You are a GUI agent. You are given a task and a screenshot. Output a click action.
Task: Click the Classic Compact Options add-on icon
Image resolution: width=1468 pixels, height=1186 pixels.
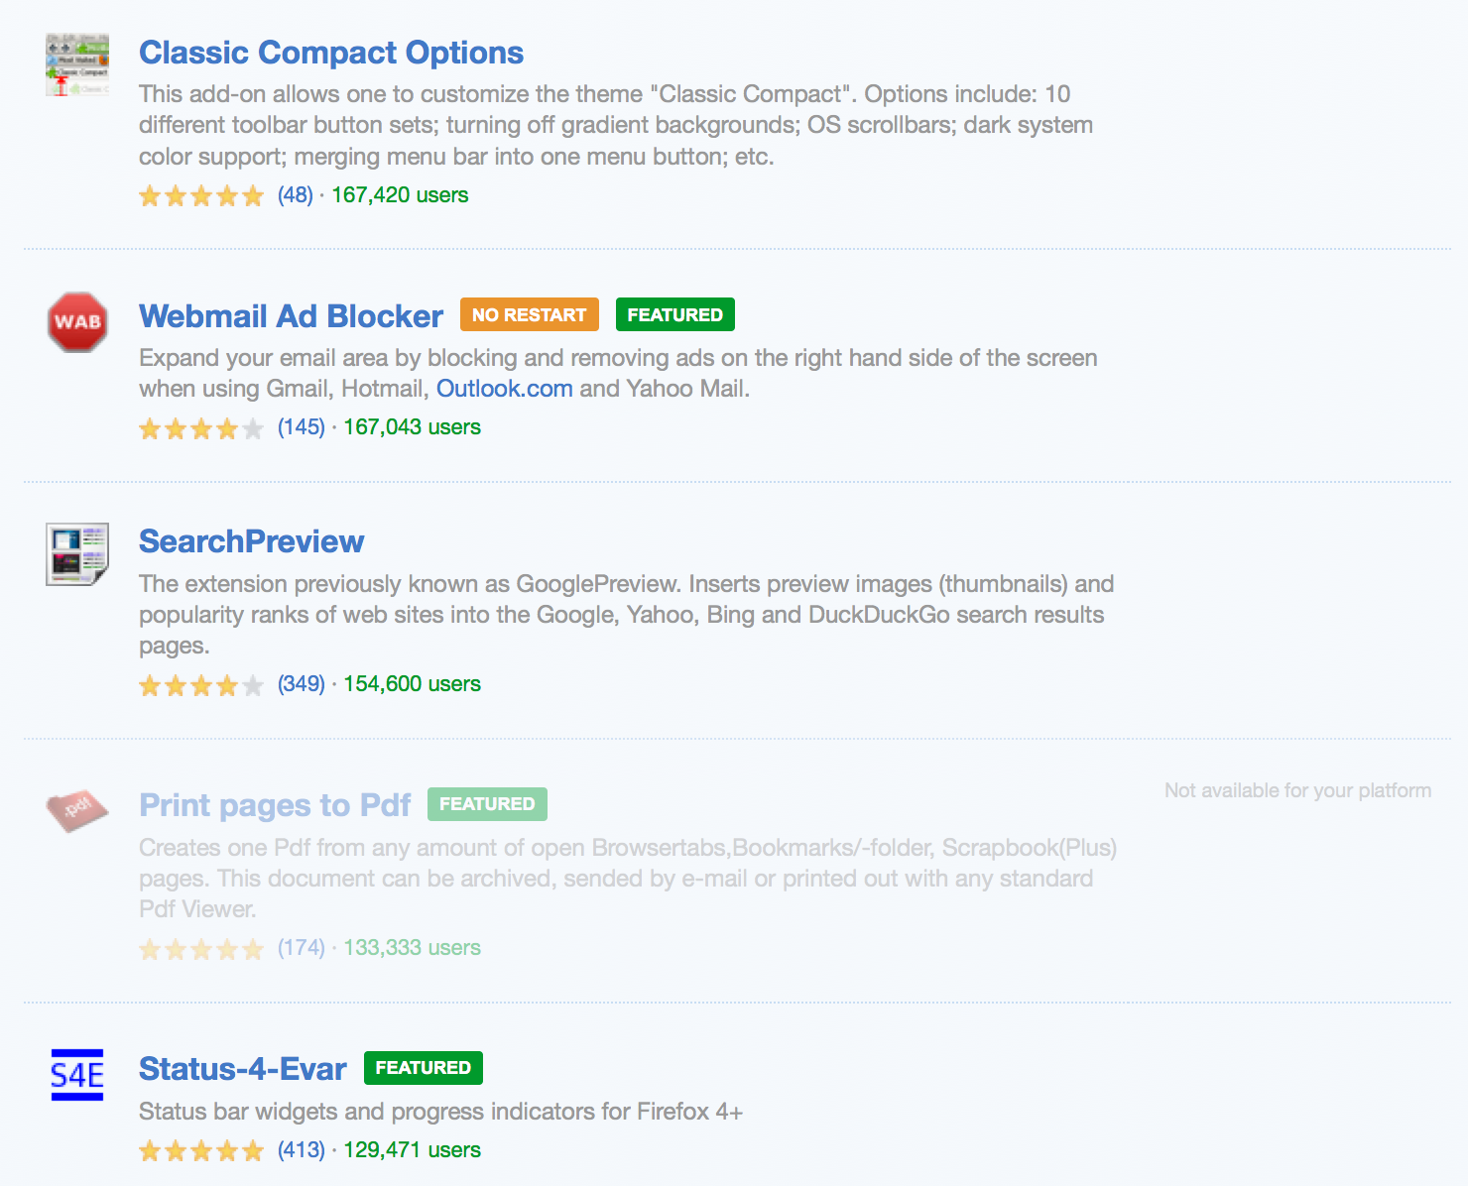pyautogui.click(x=77, y=64)
